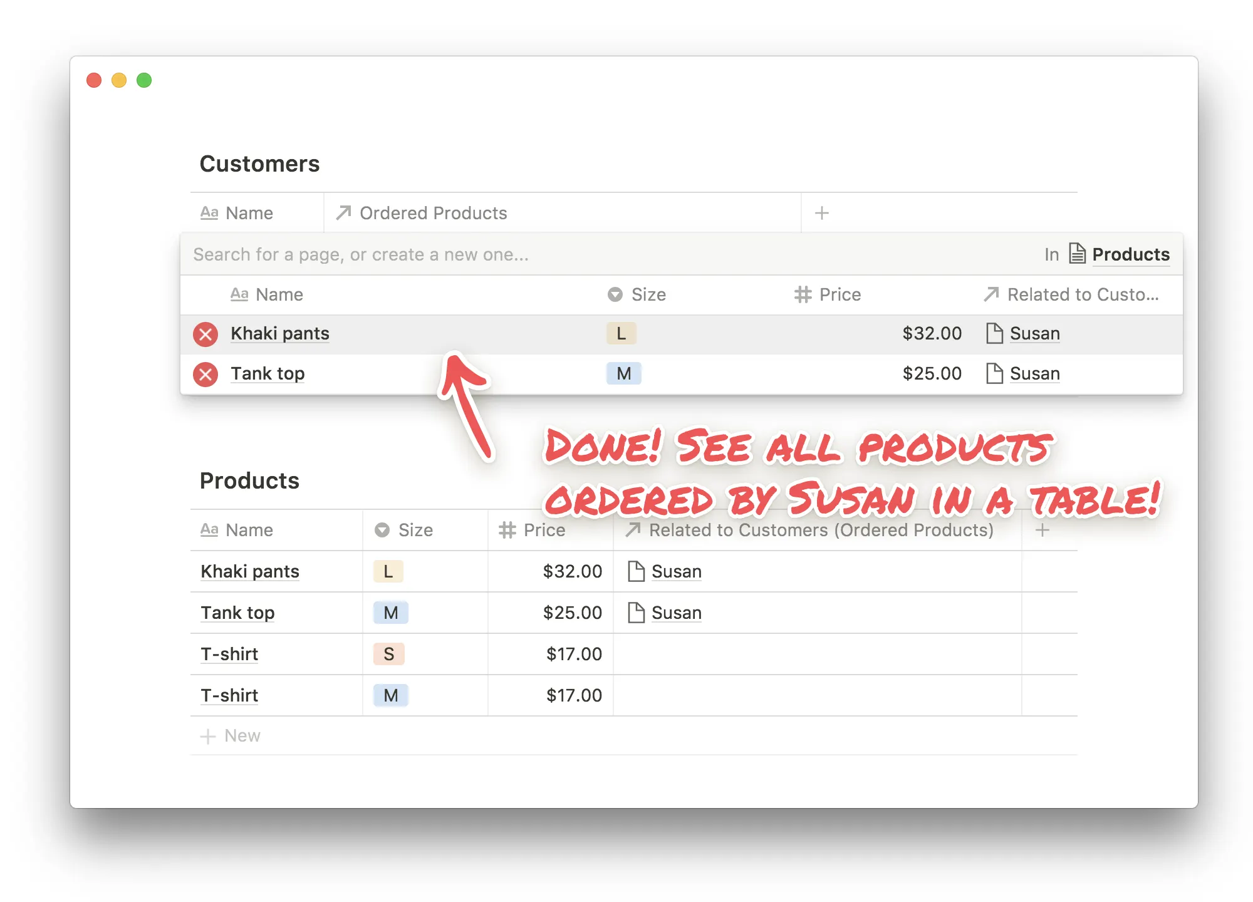Open Susan page icon in Tank top popup row
The width and height of the screenshot is (1253, 902).
point(994,373)
